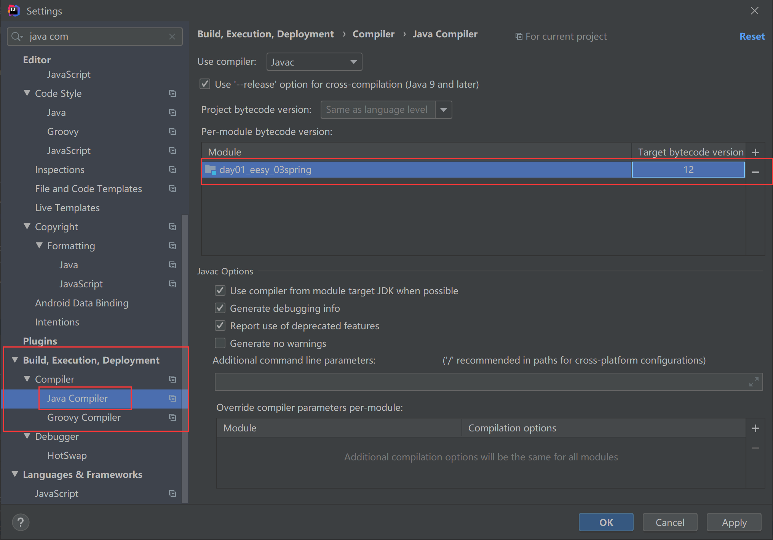The image size is (773, 540).
Task: Click the project icon beside Languages JavaScript row
Action: pos(172,494)
